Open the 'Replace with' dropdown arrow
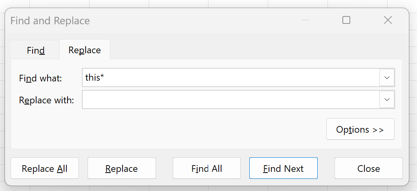 tap(387, 100)
